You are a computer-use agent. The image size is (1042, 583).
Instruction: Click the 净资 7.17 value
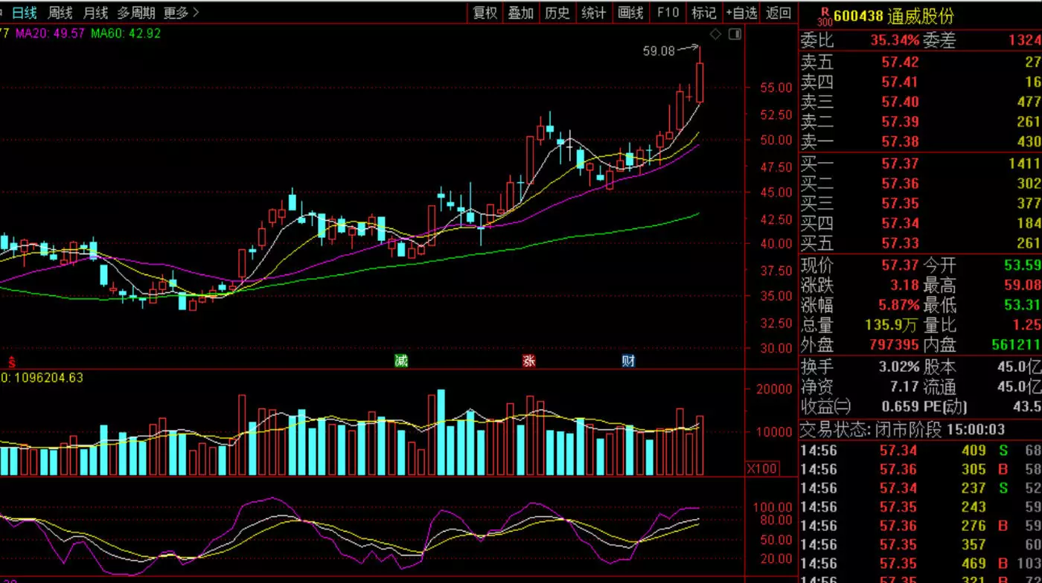(x=904, y=387)
